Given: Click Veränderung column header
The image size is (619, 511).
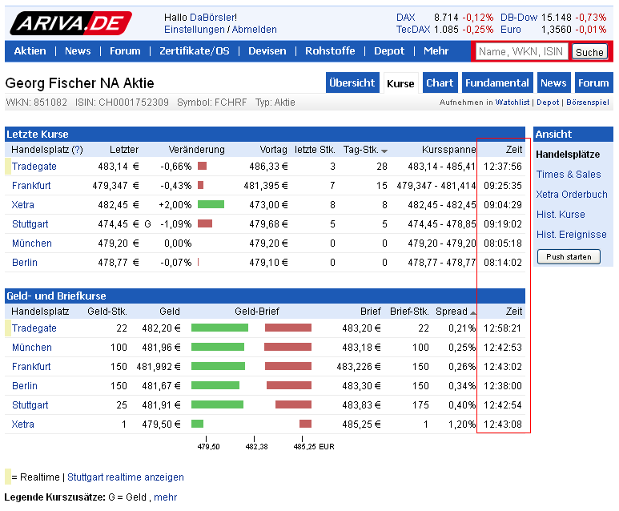Looking at the screenshot, I should click(197, 150).
